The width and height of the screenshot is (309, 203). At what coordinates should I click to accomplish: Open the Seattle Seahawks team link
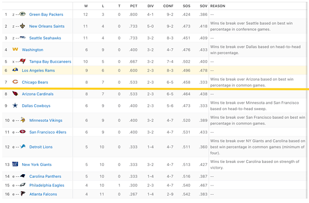tap(45, 38)
